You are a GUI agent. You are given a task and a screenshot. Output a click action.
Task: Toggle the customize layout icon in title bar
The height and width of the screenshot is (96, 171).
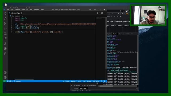(90, 10)
